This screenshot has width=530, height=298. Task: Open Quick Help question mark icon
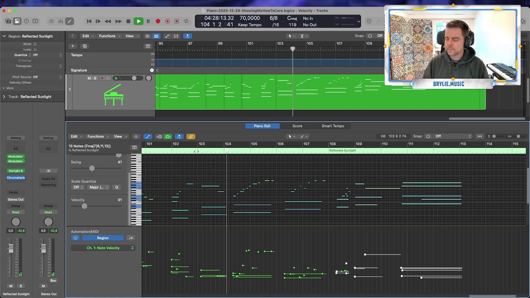point(26,21)
